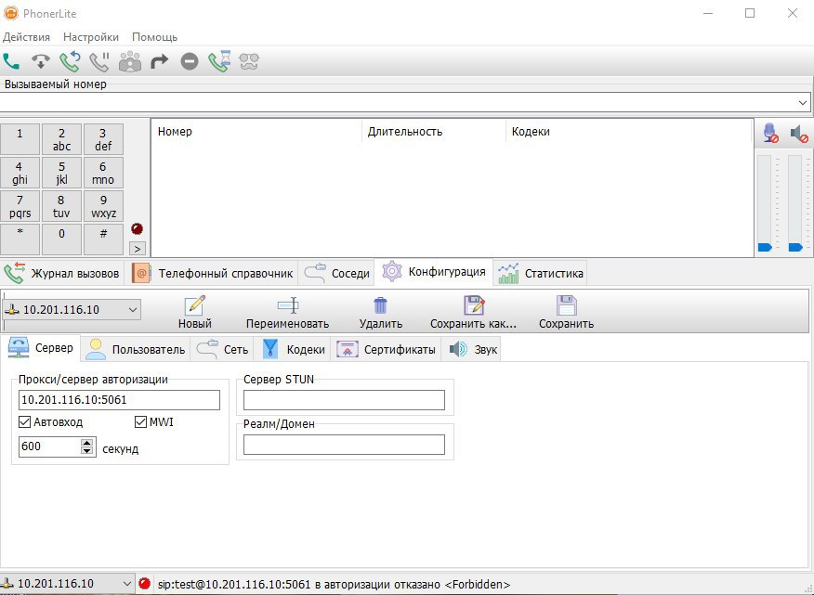Viewport: 814px width, 595px height.
Task: Click the Кодеки column header
Action: pos(628,131)
